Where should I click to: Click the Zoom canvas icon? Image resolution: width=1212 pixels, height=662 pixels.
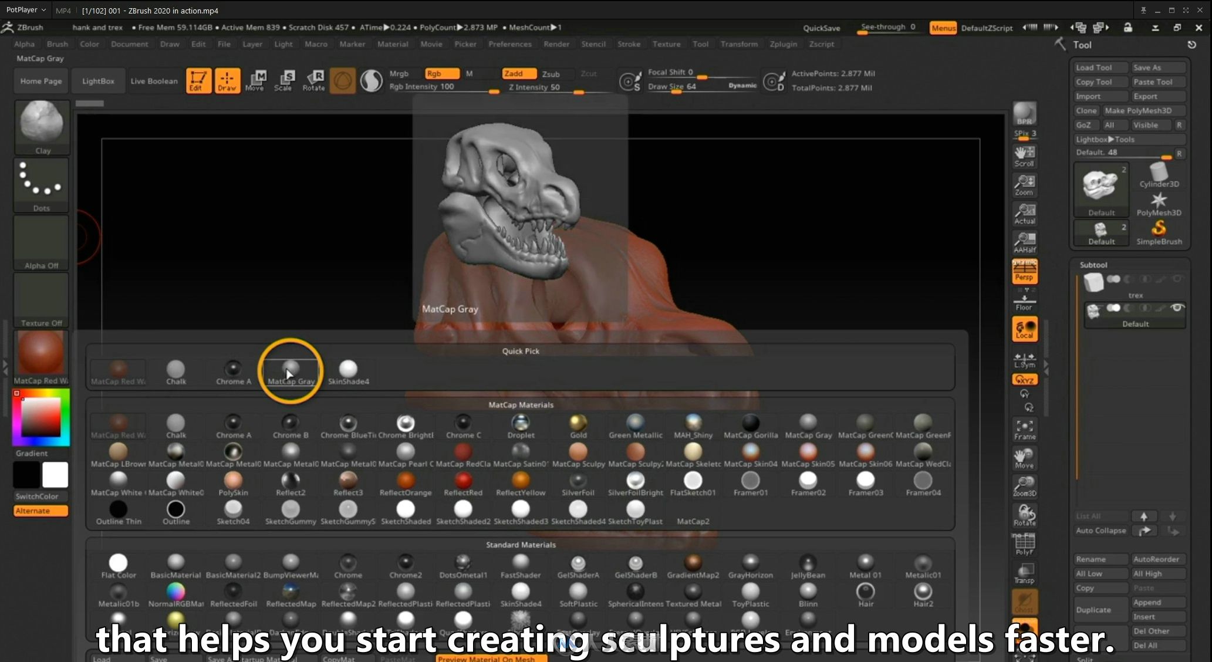(1024, 185)
